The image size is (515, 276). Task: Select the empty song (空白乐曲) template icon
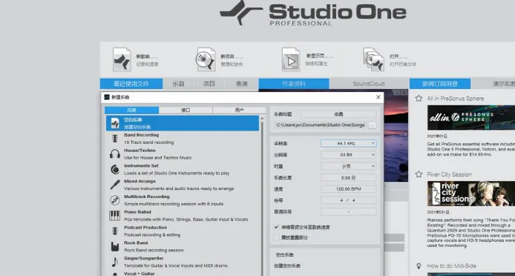115,123
